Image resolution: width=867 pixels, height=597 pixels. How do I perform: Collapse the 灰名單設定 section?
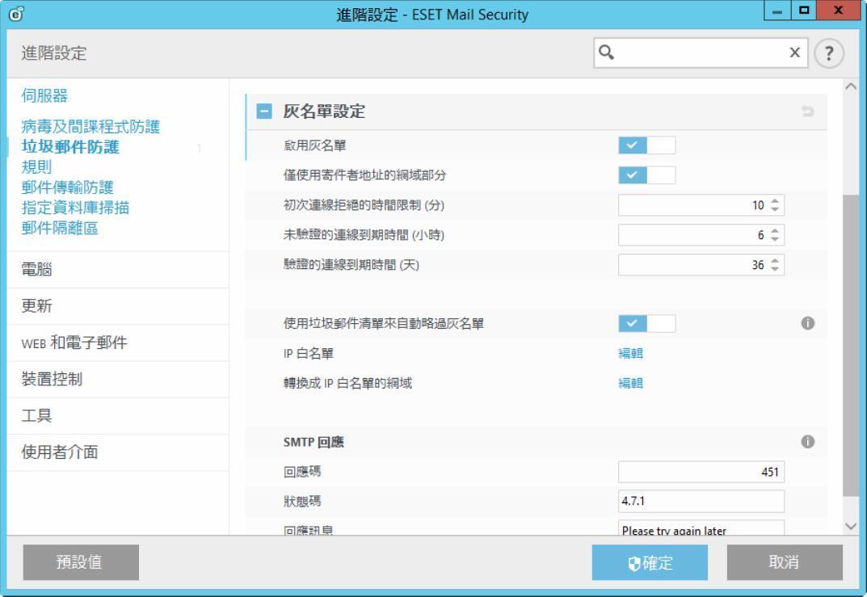[x=264, y=111]
